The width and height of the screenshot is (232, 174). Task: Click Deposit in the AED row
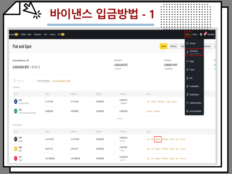[x=150, y=111]
